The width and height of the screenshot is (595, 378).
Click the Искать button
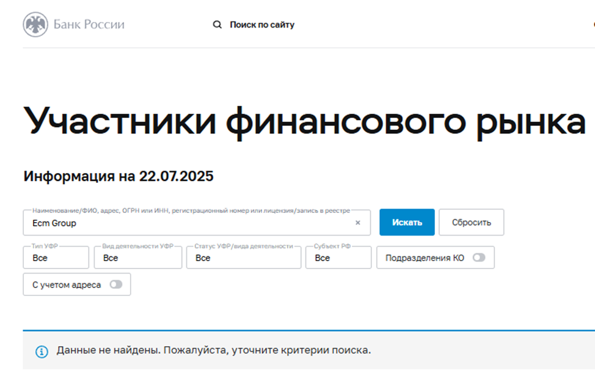pyautogui.click(x=407, y=222)
